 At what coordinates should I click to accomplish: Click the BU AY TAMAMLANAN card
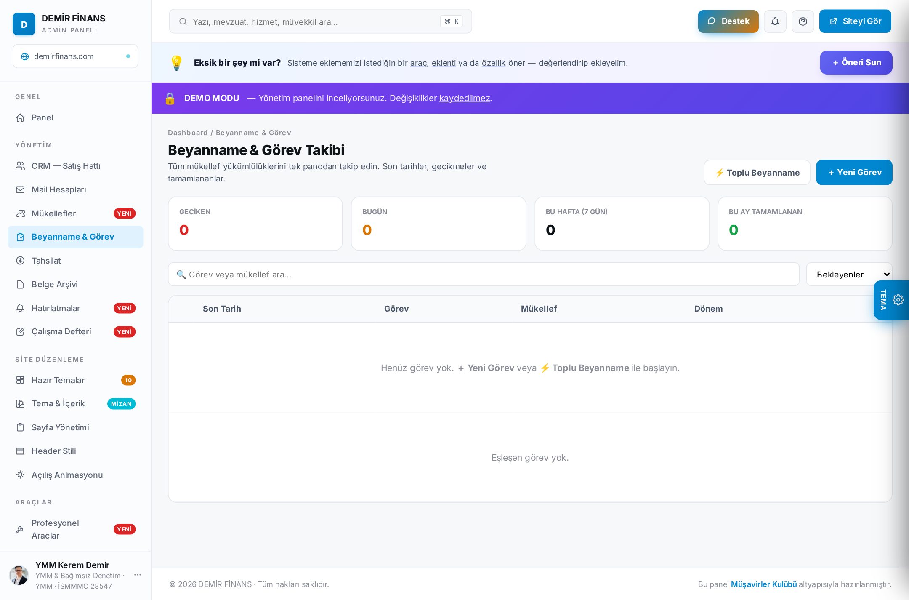805,224
